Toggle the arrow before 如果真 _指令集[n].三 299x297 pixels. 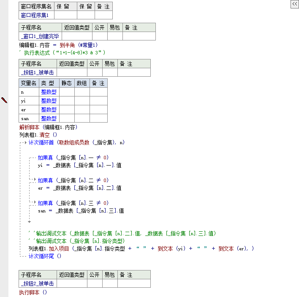pos(35,202)
